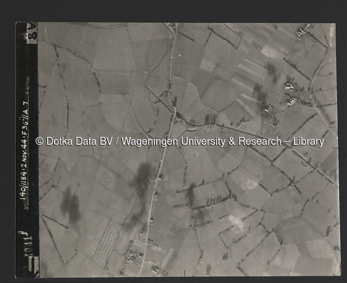
Task: Select the "A8" label in top-left corner
Action: (32, 33)
